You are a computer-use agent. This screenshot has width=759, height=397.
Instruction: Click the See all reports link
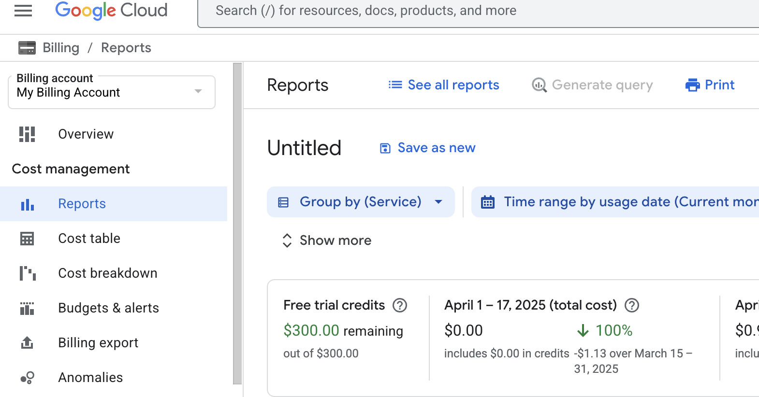pos(444,85)
